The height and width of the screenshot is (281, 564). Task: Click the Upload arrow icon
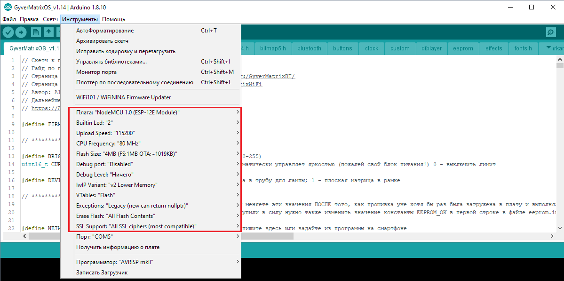21,32
